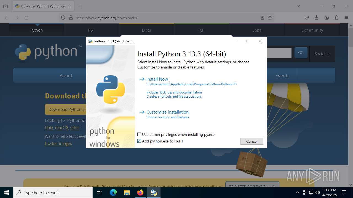
Task: Open the Docker images link
Action: [x=58, y=143]
